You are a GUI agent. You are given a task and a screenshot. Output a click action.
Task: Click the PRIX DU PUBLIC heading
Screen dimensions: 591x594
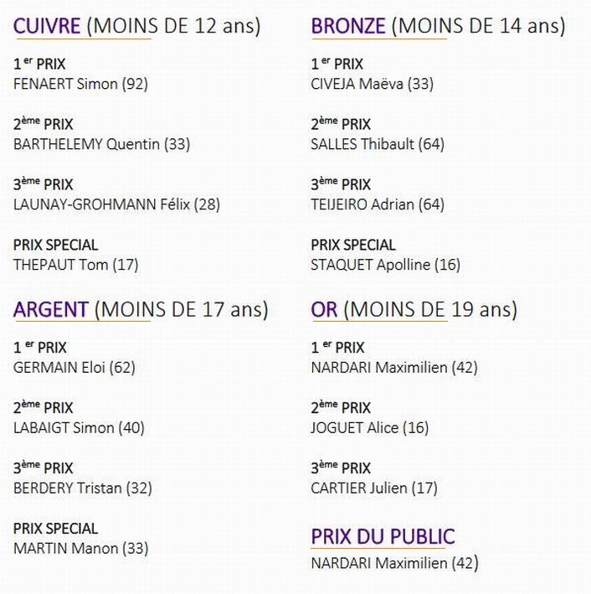pyautogui.click(x=383, y=536)
